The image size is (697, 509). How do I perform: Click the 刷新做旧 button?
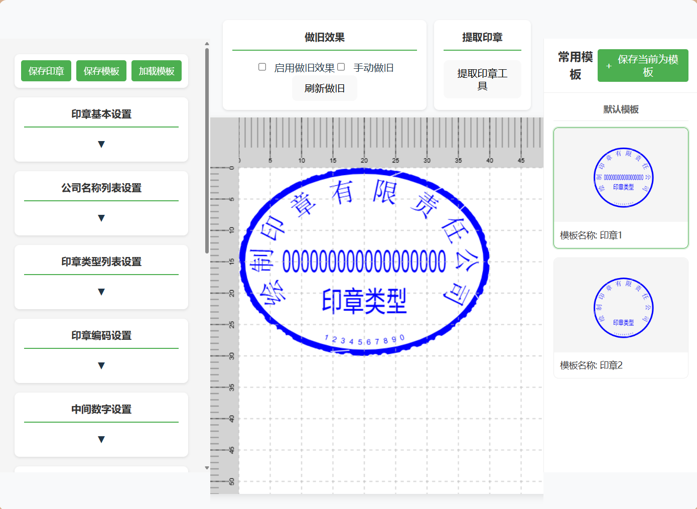pyautogui.click(x=324, y=88)
